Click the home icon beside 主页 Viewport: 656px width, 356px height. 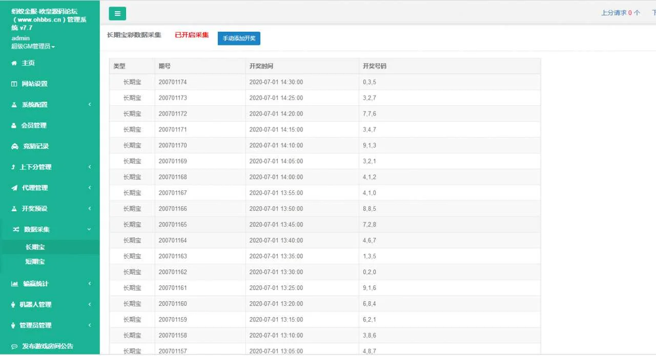[x=14, y=63]
